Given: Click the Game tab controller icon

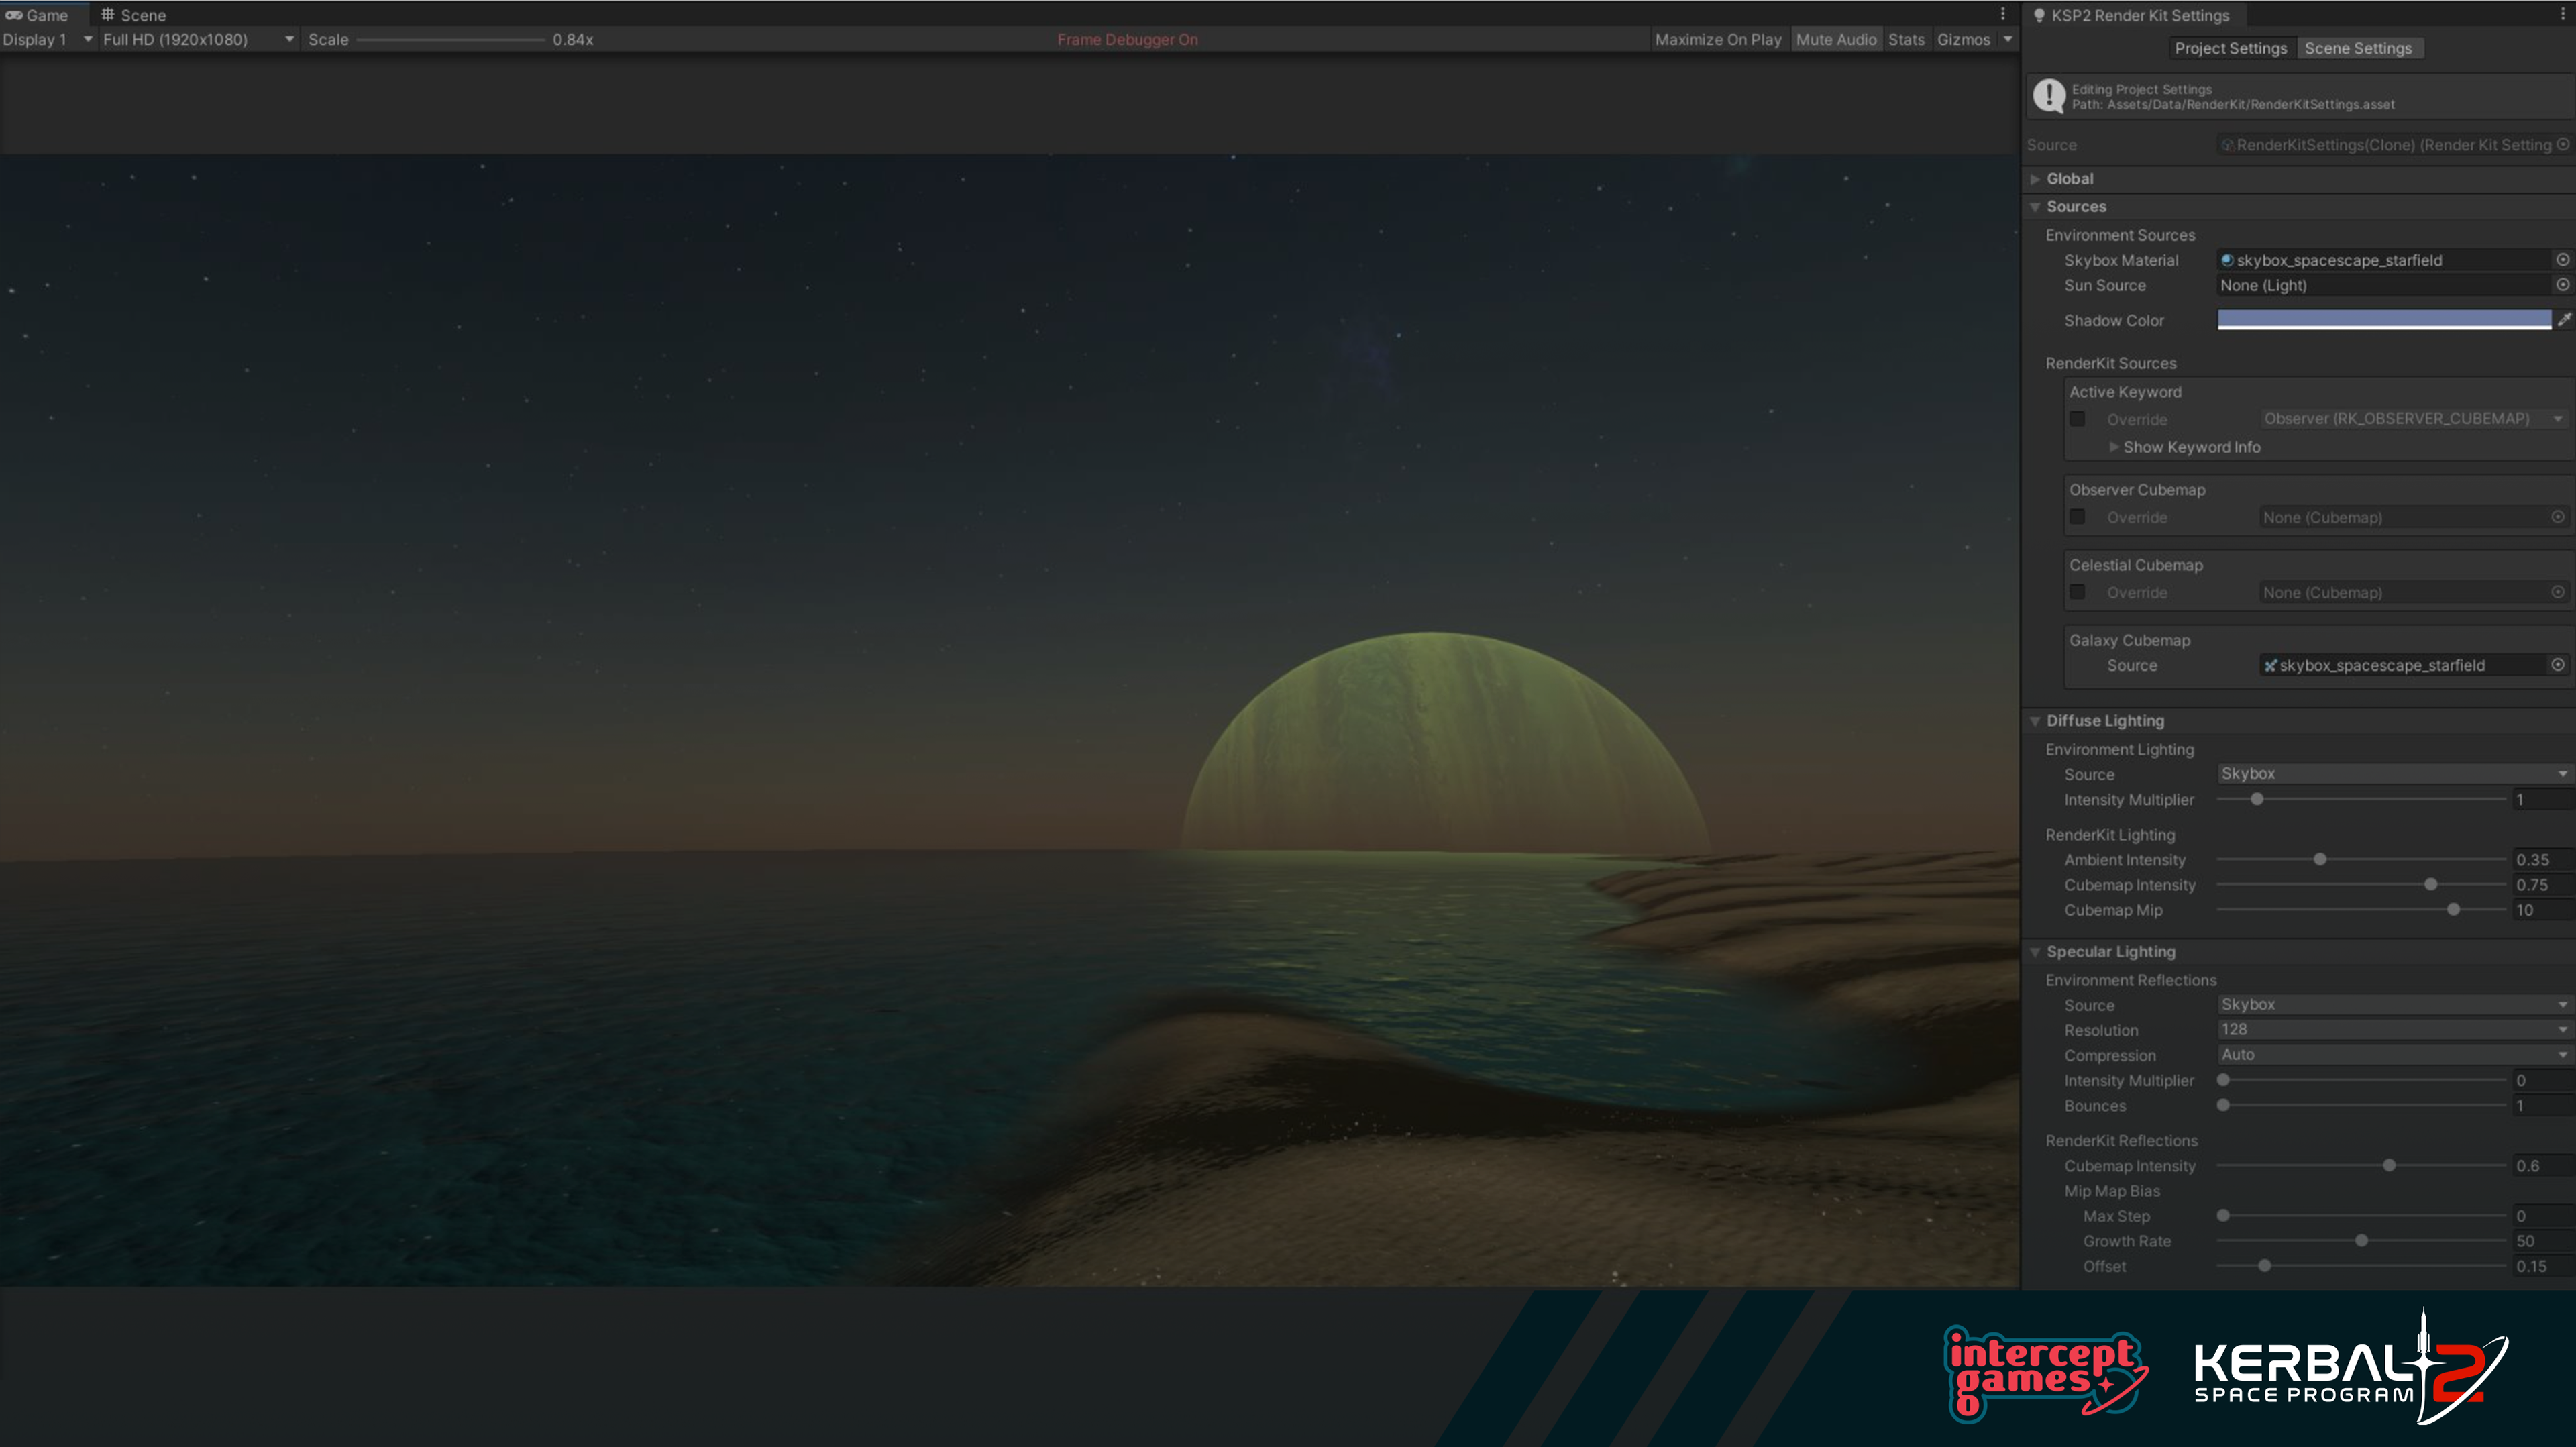Looking at the screenshot, I should click(x=14, y=15).
